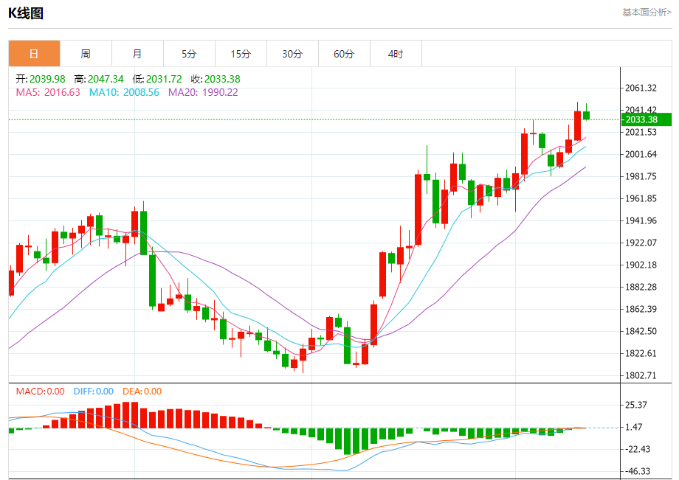679x480 pixels.
Task: Switch to the 60分 timeframe tab
Action: click(344, 54)
